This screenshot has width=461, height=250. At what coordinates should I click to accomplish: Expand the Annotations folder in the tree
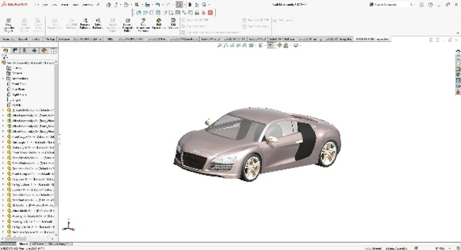click(x=3, y=78)
